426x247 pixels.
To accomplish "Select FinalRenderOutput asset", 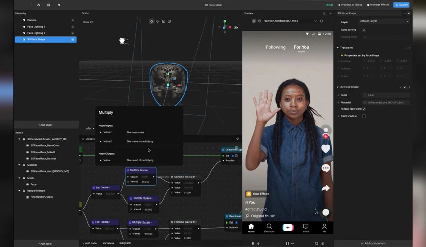I will point(42,197).
